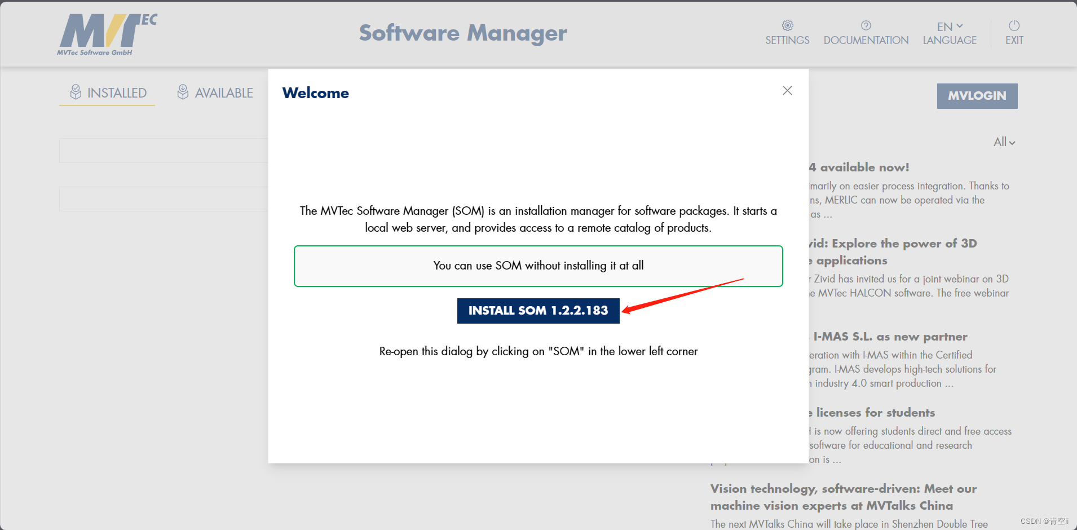Open the Documentation help icon
Viewport: 1077px width, 530px height.
(x=866, y=25)
